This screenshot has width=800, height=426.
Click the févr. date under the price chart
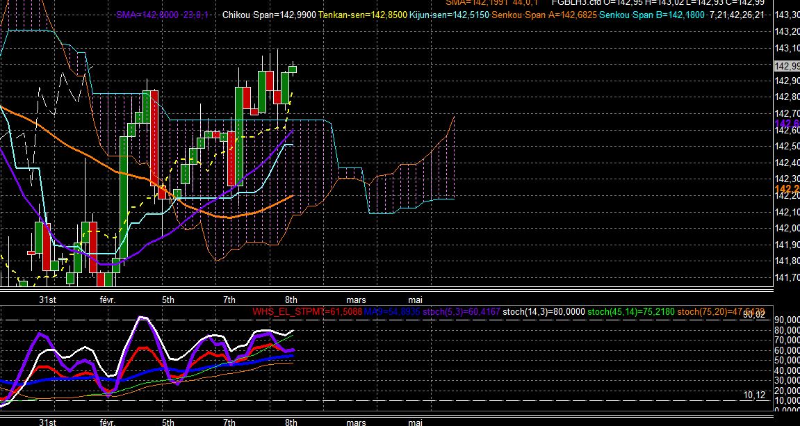pyautogui.click(x=108, y=300)
